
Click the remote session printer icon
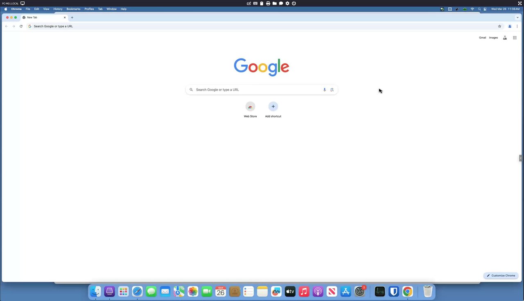268,3
